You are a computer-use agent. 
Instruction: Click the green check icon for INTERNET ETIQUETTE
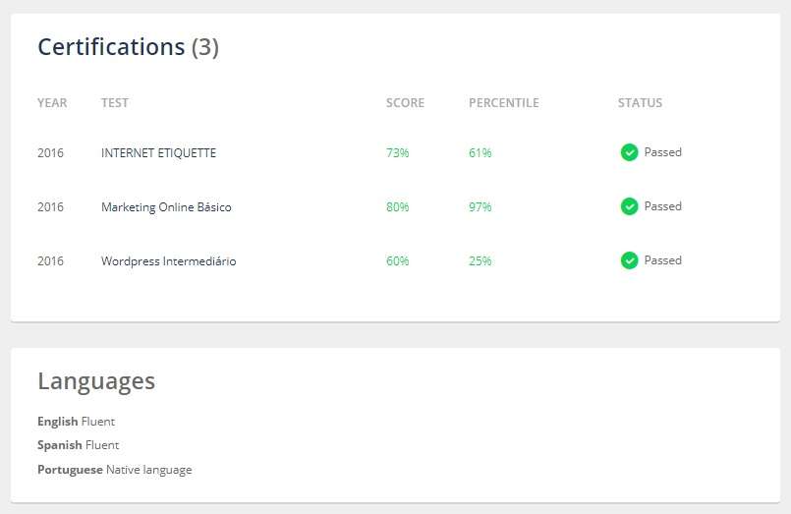point(629,152)
